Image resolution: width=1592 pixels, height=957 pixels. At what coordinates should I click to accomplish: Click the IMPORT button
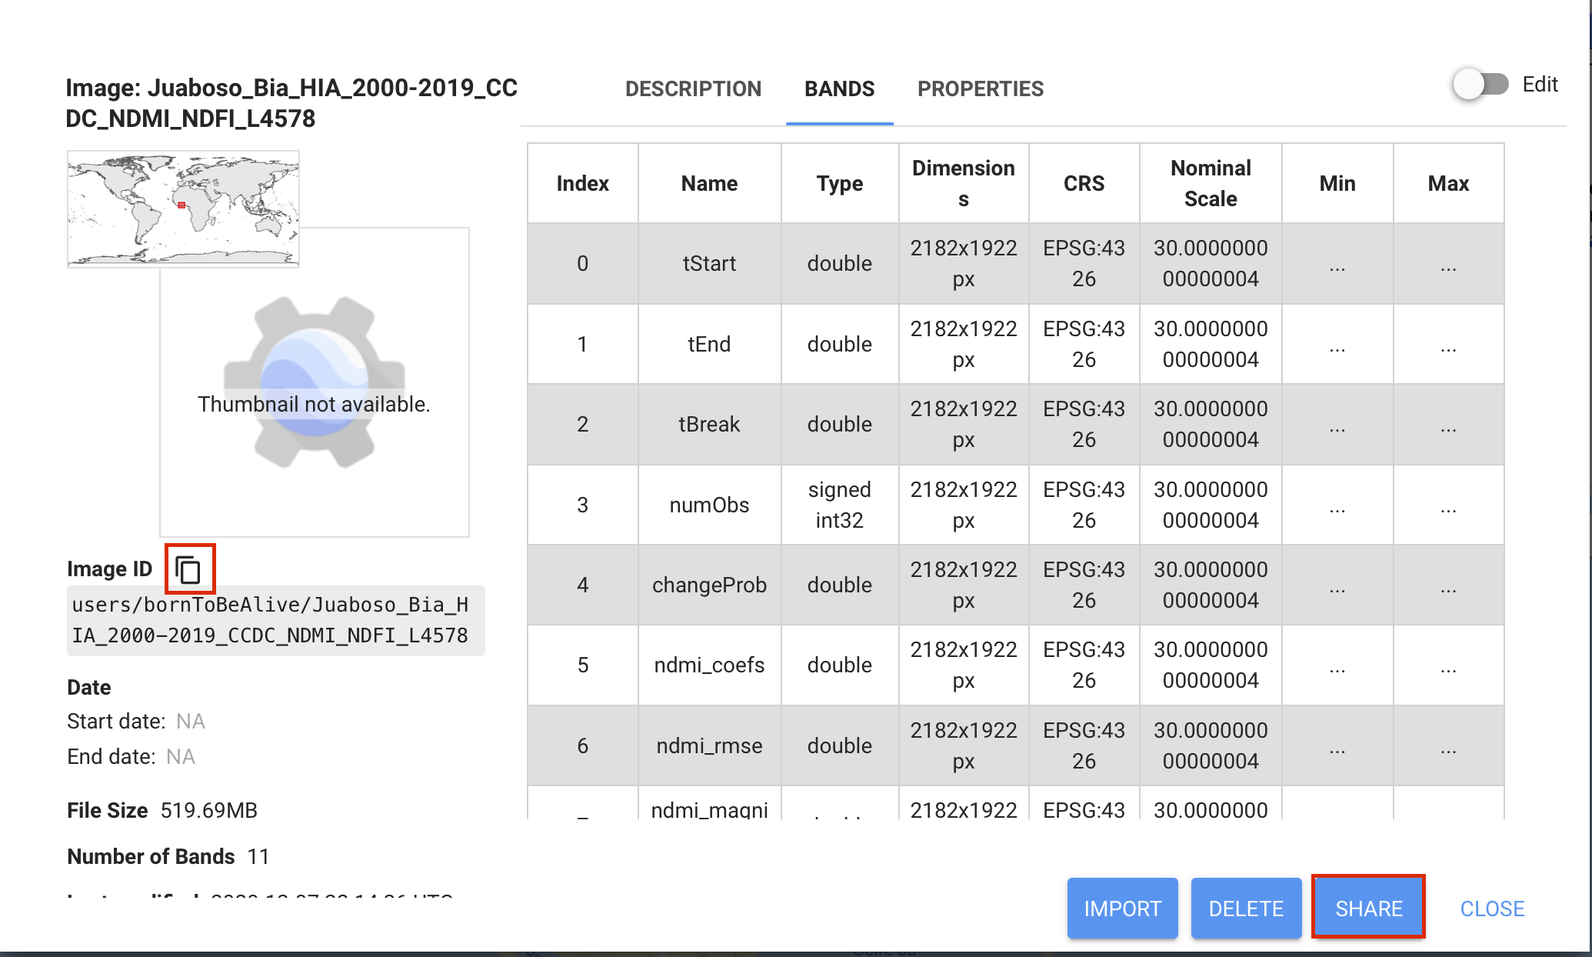pos(1122,909)
